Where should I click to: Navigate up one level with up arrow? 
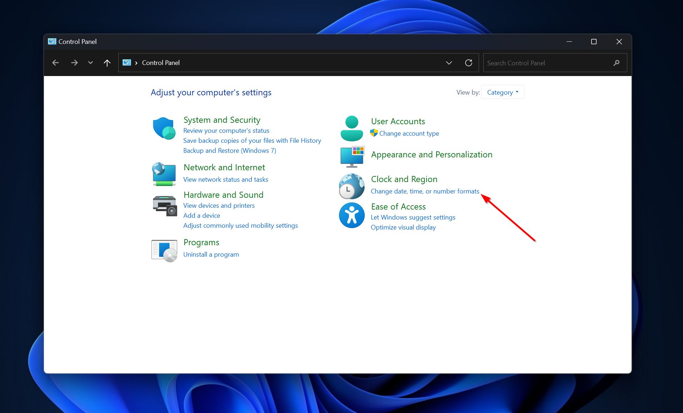click(x=107, y=63)
